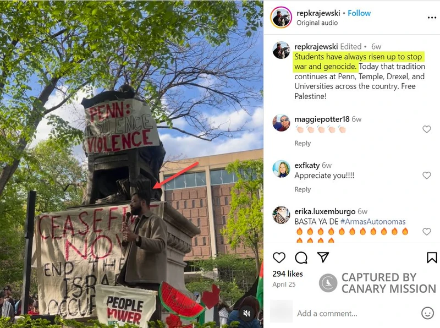Reply to exfkaty's comment
The height and width of the screenshot is (328, 440).
pyautogui.click(x=302, y=189)
